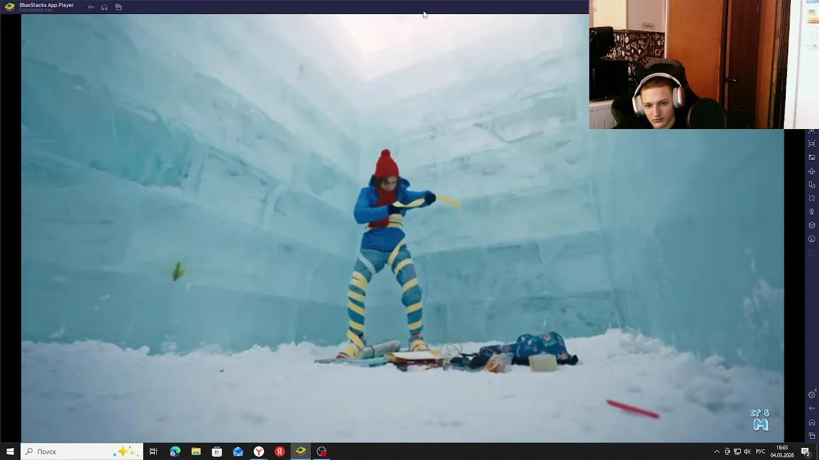The height and width of the screenshot is (460, 819).
Task: Go to BlueStacks home from title bar
Action: 104,7
